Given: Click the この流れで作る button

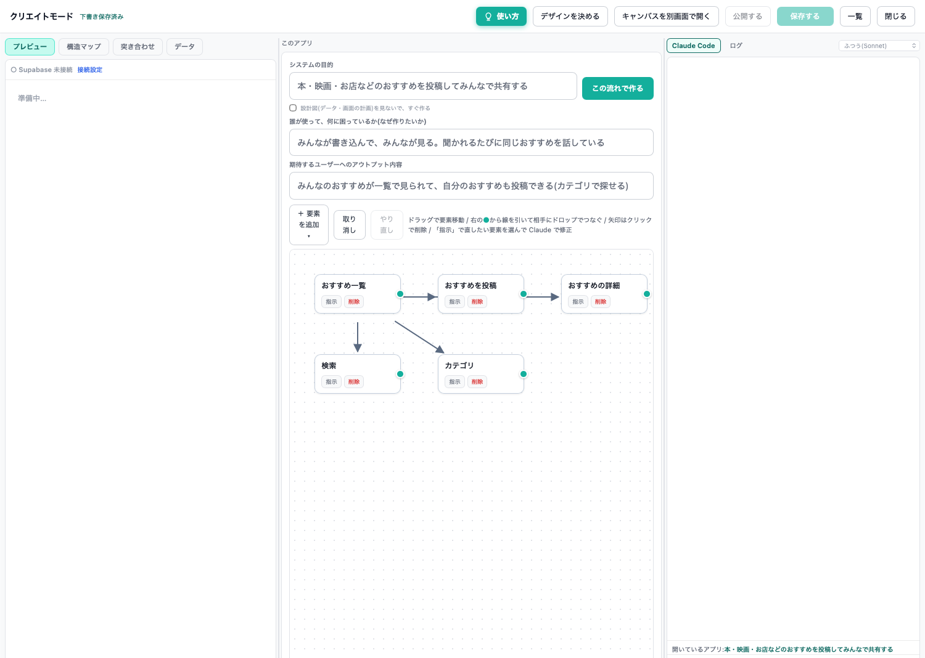Looking at the screenshot, I should click(x=618, y=88).
